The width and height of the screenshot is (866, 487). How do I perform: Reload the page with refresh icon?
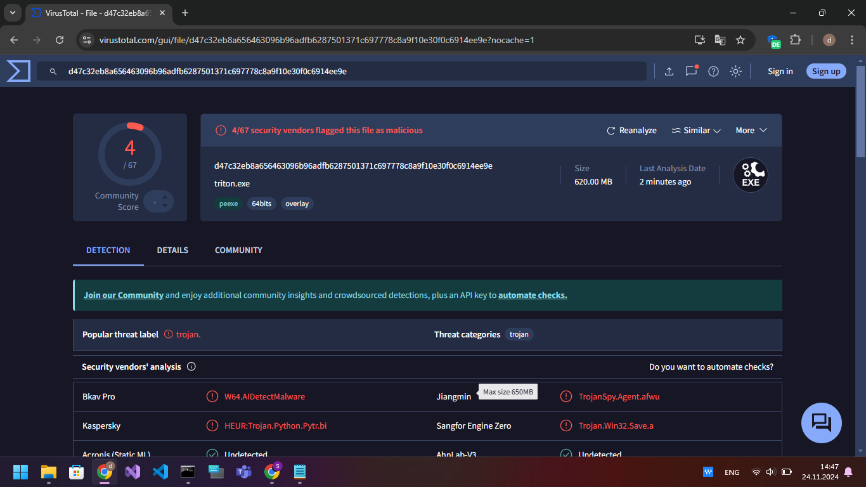point(60,40)
